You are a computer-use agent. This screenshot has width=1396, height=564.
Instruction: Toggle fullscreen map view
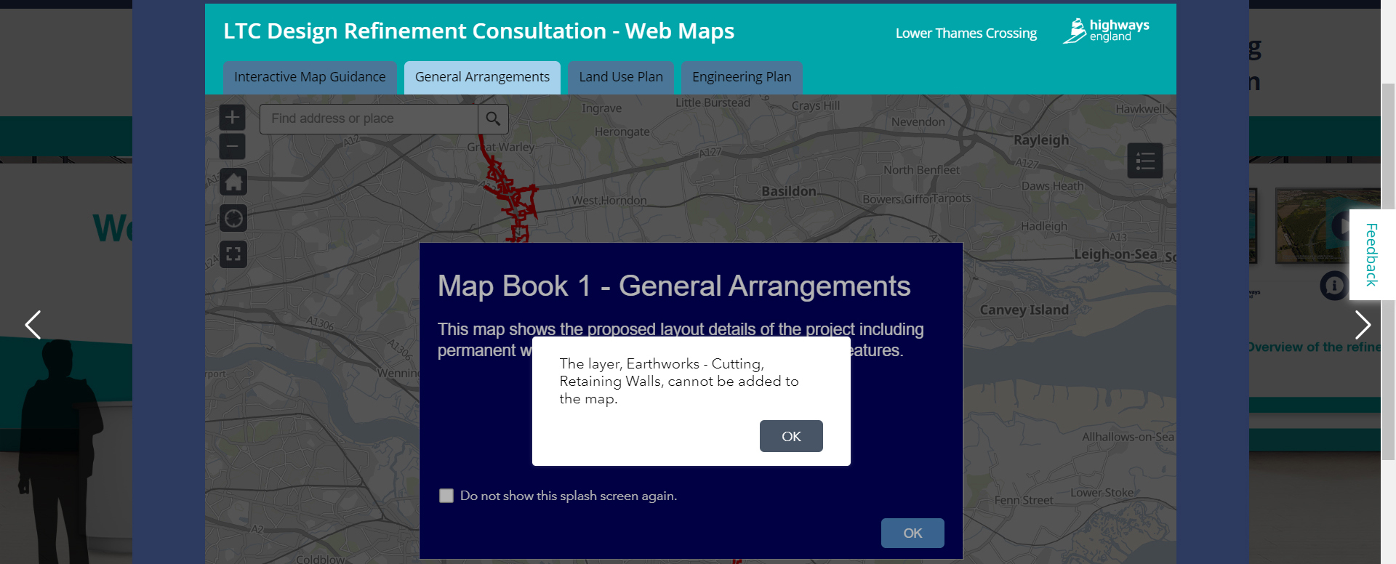(233, 254)
